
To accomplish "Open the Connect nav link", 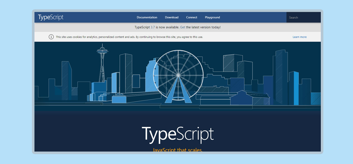I will (191, 18).
